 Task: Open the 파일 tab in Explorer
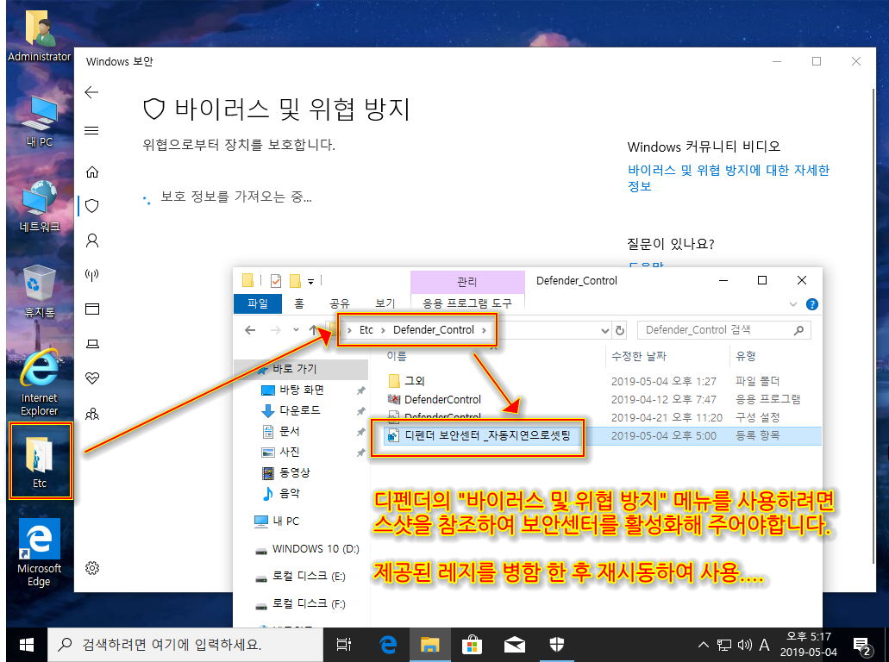pyautogui.click(x=258, y=303)
